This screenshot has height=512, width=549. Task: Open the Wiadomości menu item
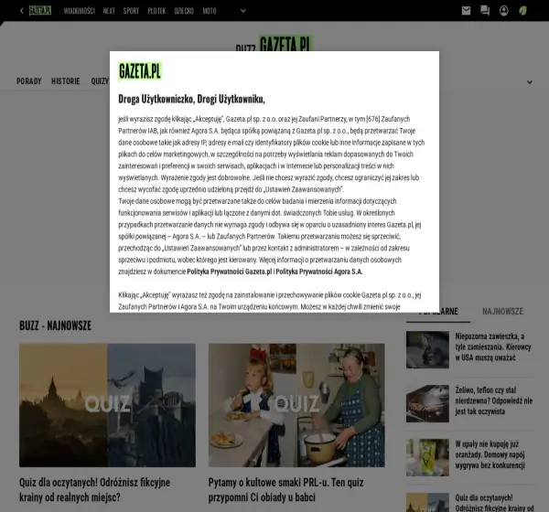click(x=80, y=11)
